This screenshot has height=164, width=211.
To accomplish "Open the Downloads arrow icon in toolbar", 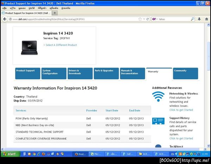I will 199,19.
